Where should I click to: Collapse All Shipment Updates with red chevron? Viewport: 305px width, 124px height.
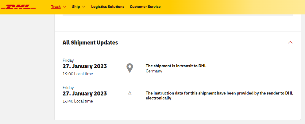click(x=290, y=42)
